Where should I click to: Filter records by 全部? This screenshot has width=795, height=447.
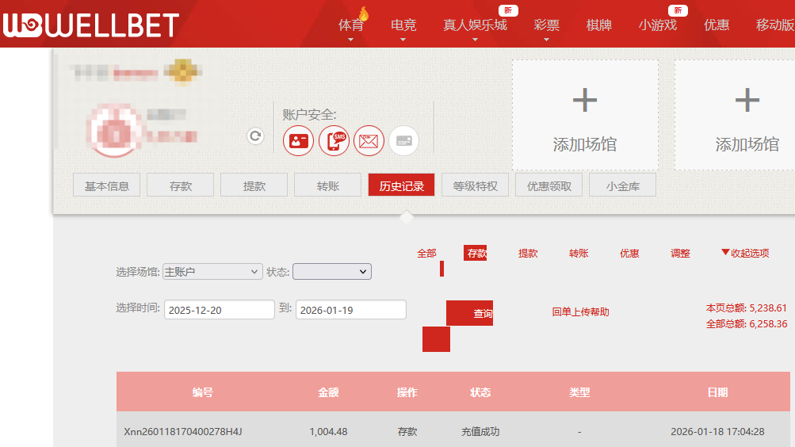(426, 254)
